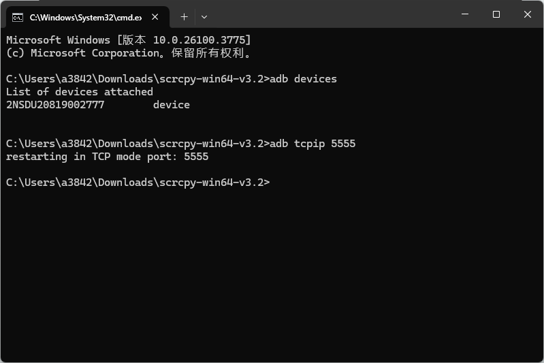544x363 pixels.
Task: Select the C:\Windows\System32\cmd.exe tab
Action: [x=86, y=17]
